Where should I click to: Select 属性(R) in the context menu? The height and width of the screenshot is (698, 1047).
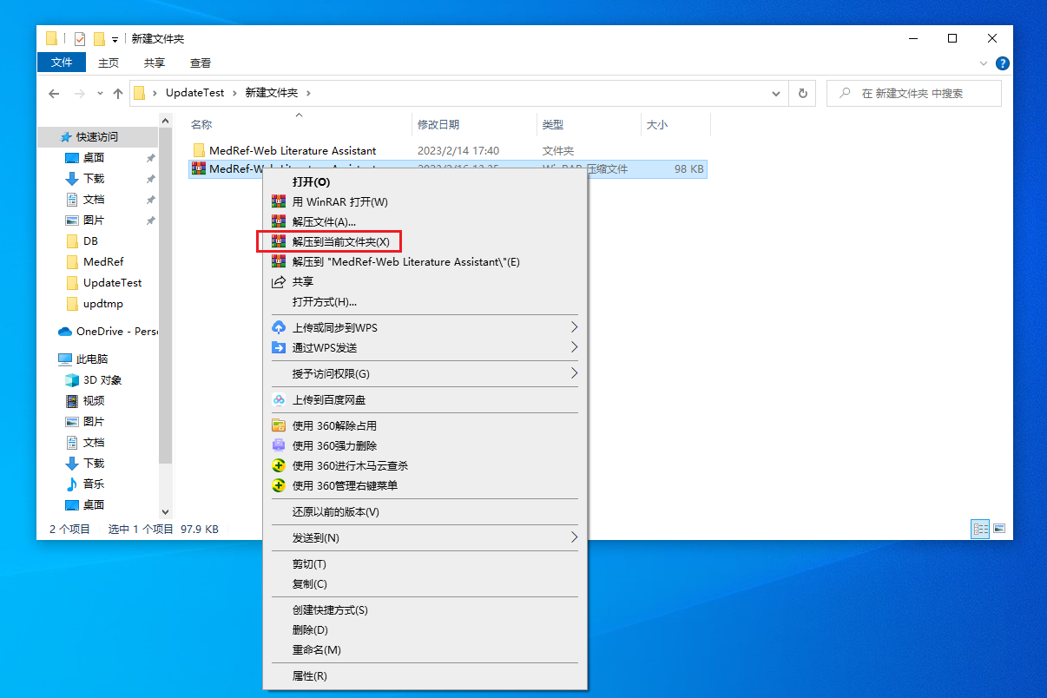pos(309,676)
